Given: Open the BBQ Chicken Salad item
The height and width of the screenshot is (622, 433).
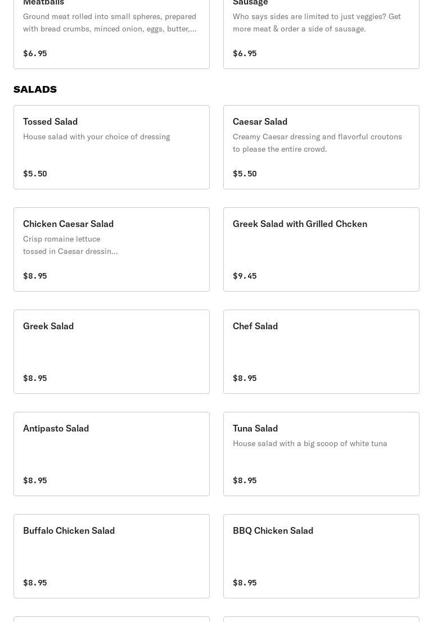Looking at the screenshot, I should [321, 556].
